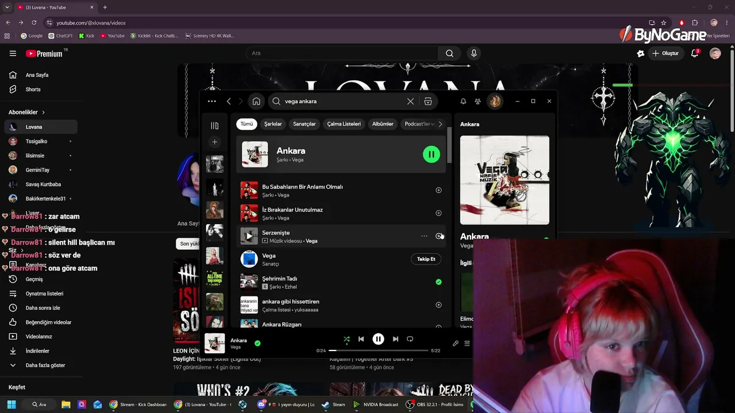Image resolution: width=735 pixels, height=413 pixels.
Task: Open 'Ana Sayfa' in YouTube sidebar
Action: click(41, 75)
